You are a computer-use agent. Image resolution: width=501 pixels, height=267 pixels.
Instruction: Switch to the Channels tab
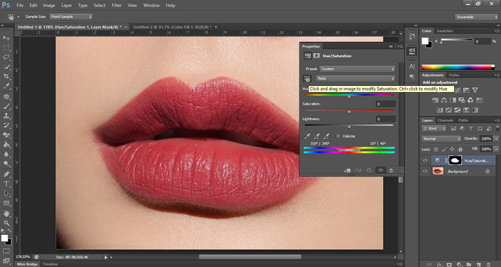[445, 120]
